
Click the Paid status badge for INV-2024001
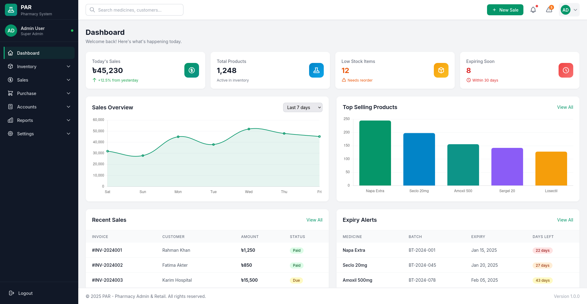(296, 250)
